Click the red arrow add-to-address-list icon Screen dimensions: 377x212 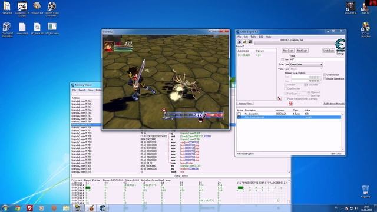click(279, 98)
